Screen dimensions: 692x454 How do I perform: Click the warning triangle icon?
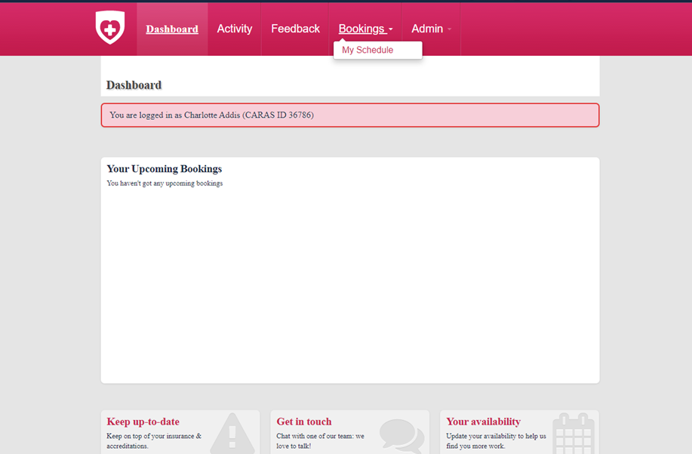pos(232,434)
